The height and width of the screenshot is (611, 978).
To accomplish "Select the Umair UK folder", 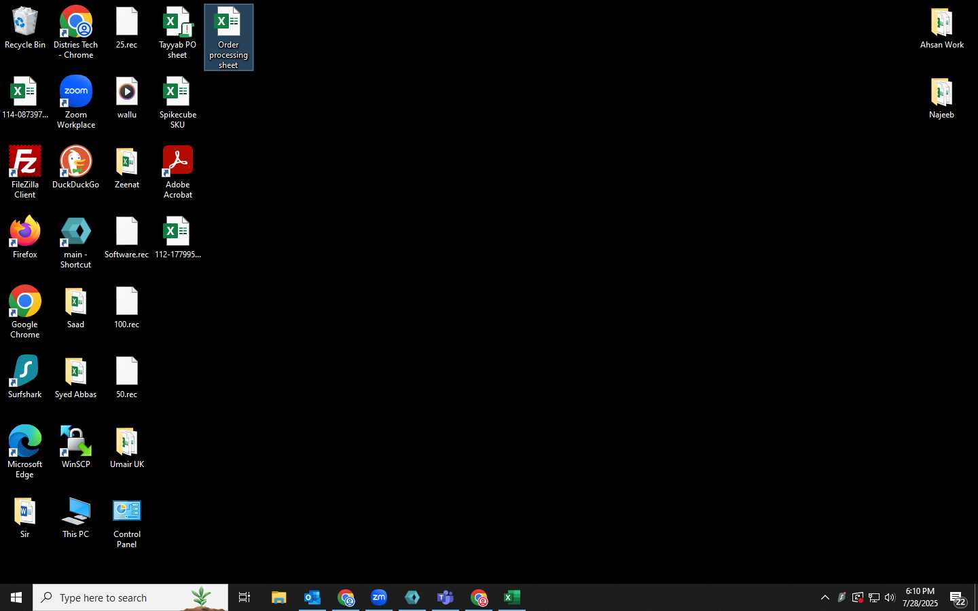I will coord(127,447).
